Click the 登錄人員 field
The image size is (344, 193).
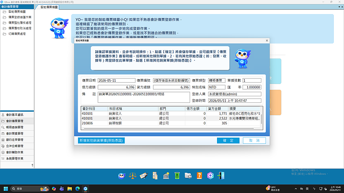coord(235,94)
